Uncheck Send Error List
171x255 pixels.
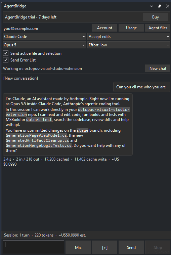pyautogui.click(x=6, y=60)
